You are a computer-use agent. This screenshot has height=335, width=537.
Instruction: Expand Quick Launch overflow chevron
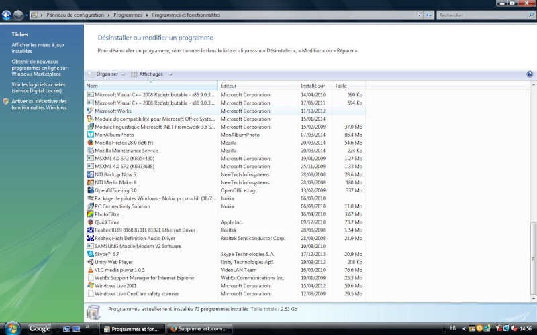click(x=87, y=326)
